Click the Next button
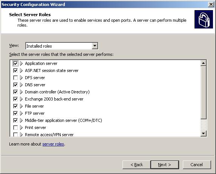This screenshot has width=216, height=174. click(x=165, y=165)
